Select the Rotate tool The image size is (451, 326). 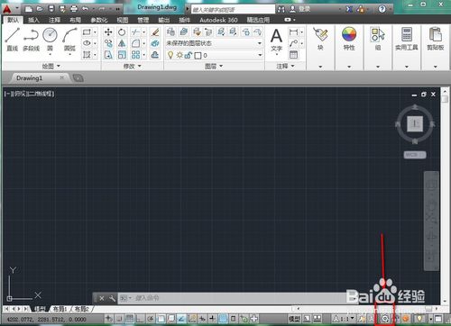tap(122, 32)
